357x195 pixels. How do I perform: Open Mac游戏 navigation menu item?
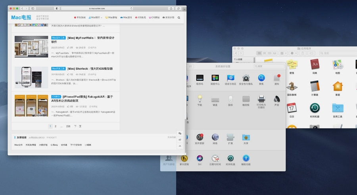[x=126, y=17]
